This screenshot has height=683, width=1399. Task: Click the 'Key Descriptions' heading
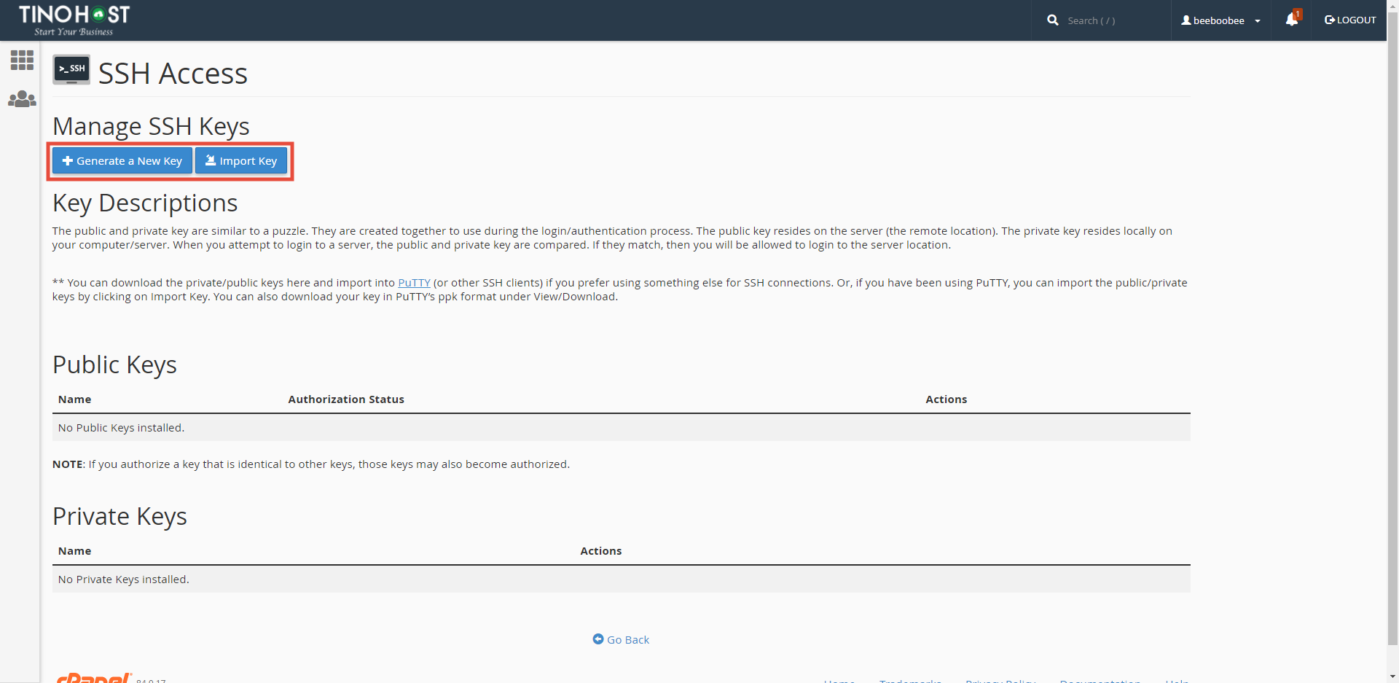145,203
